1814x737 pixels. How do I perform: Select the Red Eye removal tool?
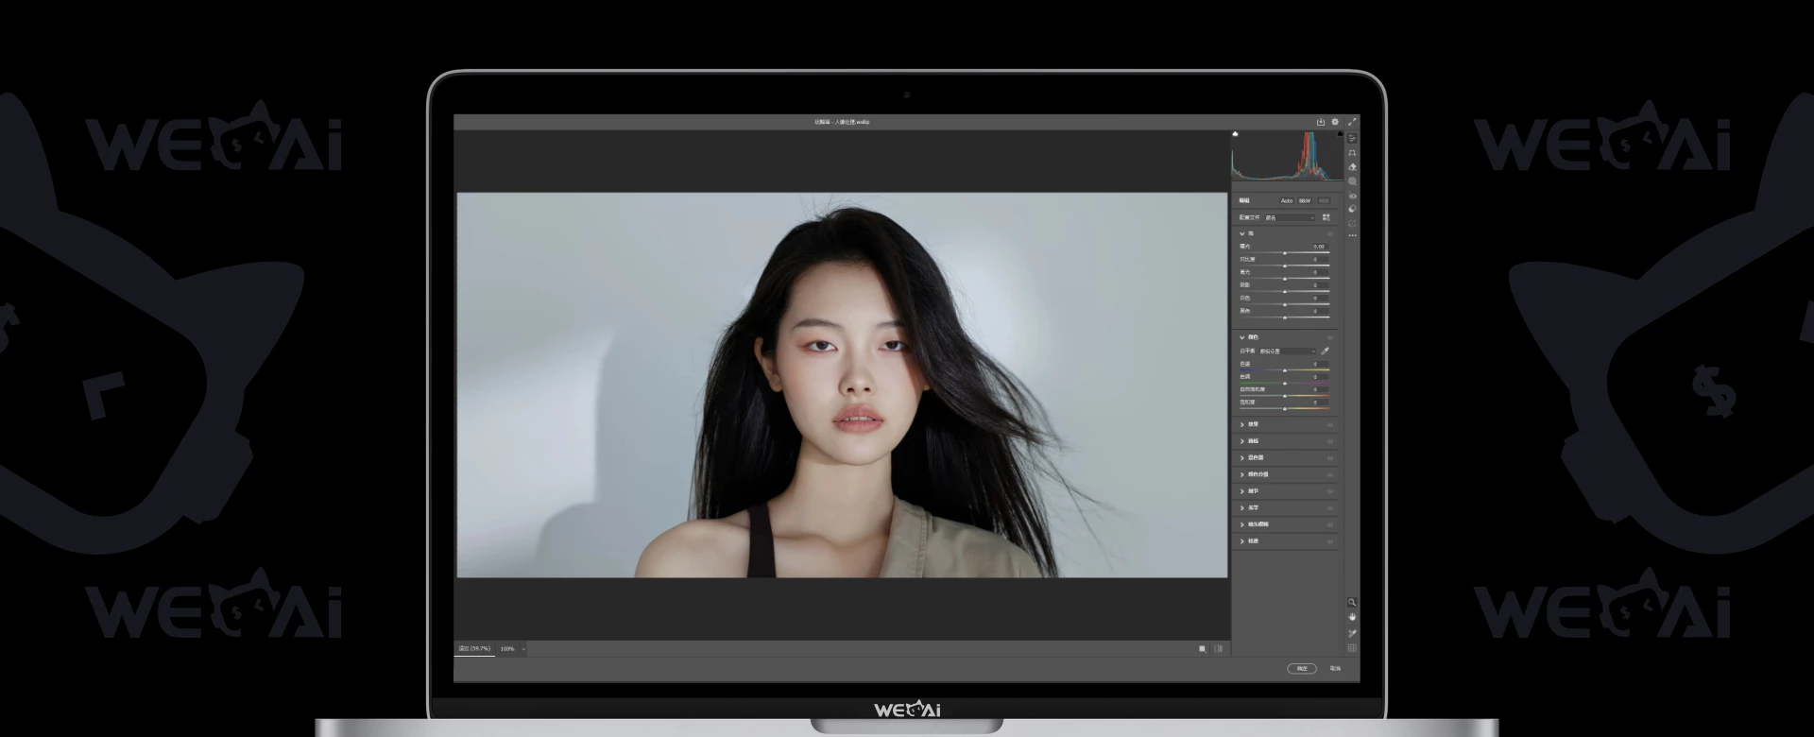(1352, 196)
